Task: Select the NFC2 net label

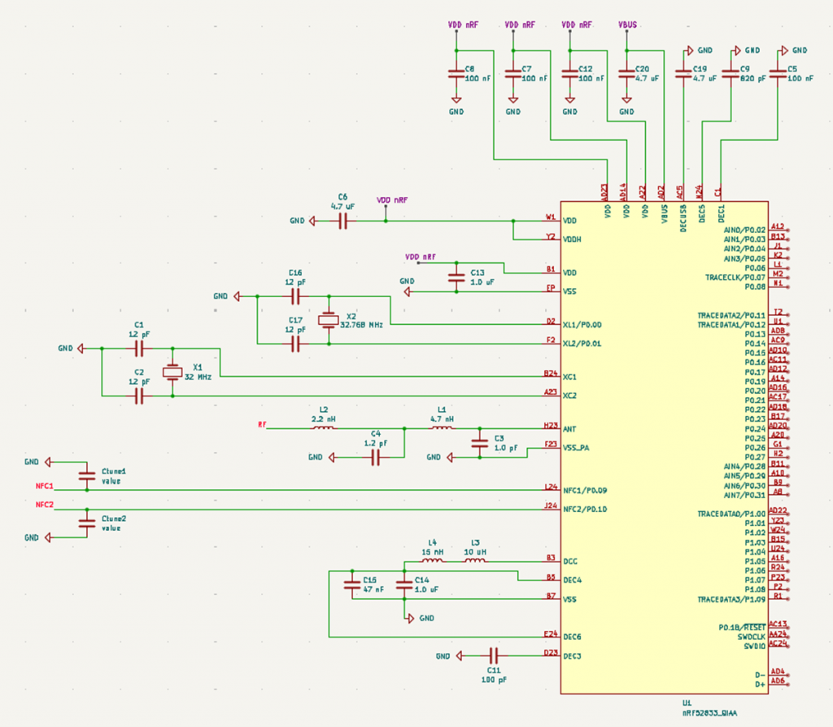Action: pyautogui.click(x=44, y=505)
